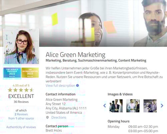Screen dimensions: 167x134
Task: Click the blue circle icon after View full description
Action: click(x=77, y=86)
